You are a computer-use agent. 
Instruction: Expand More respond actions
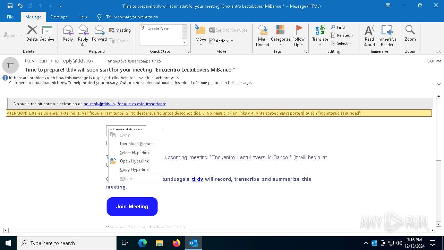[x=119, y=41]
